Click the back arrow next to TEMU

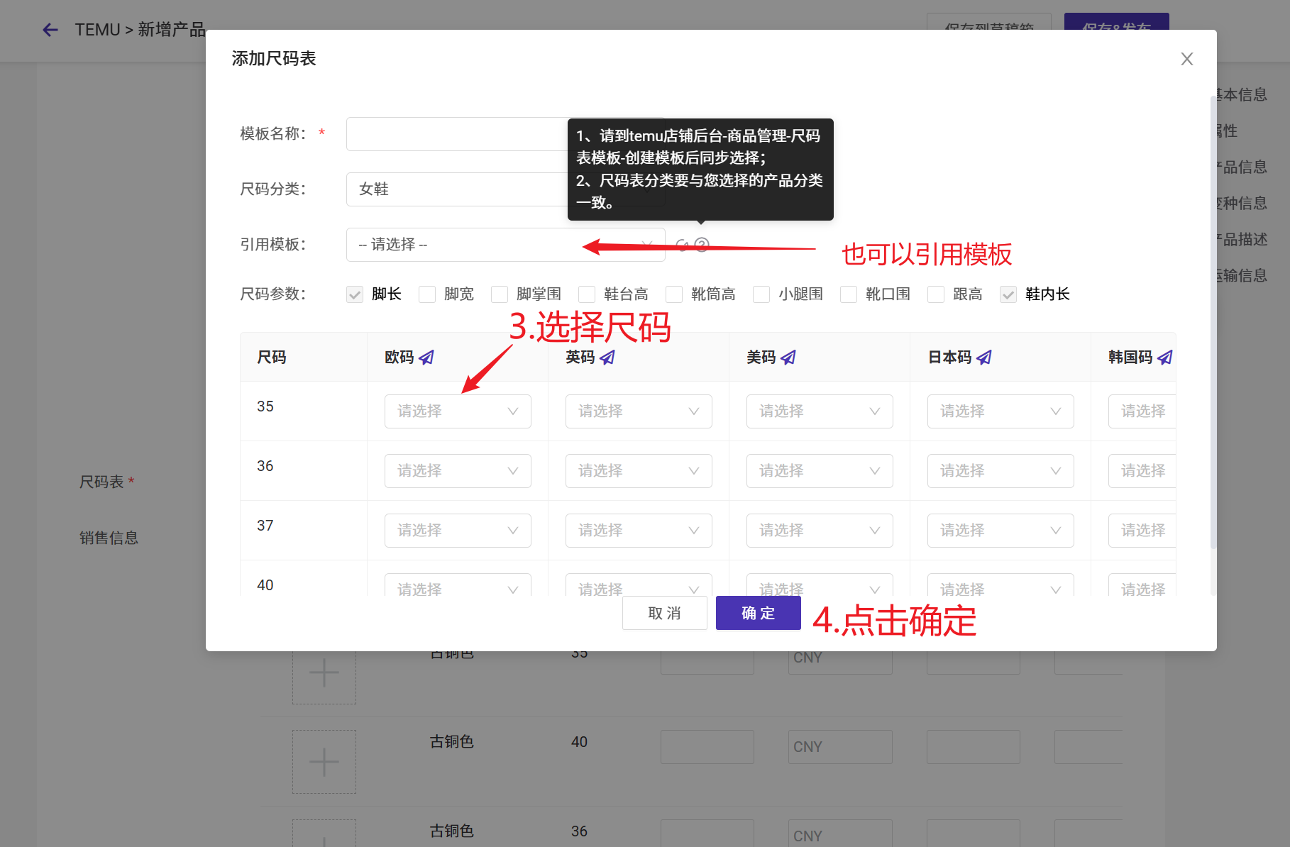click(50, 30)
